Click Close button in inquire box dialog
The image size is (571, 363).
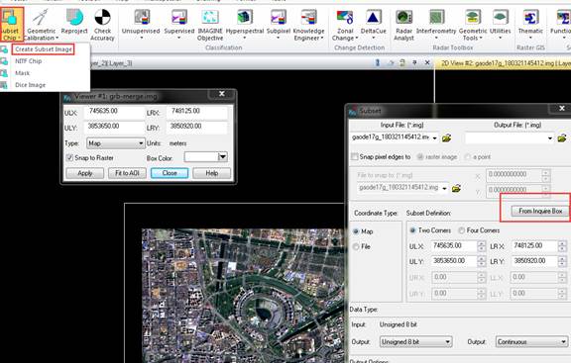tap(170, 173)
